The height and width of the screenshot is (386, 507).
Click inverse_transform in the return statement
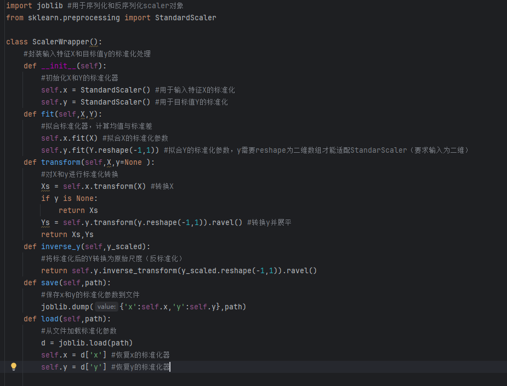pyautogui.click(x=140, y=270)
